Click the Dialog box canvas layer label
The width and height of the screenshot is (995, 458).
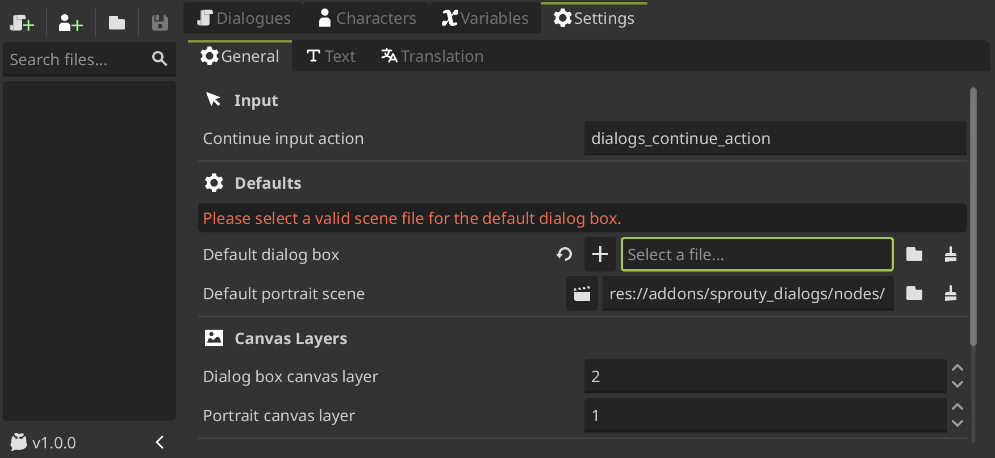click(x=290, y=376)
